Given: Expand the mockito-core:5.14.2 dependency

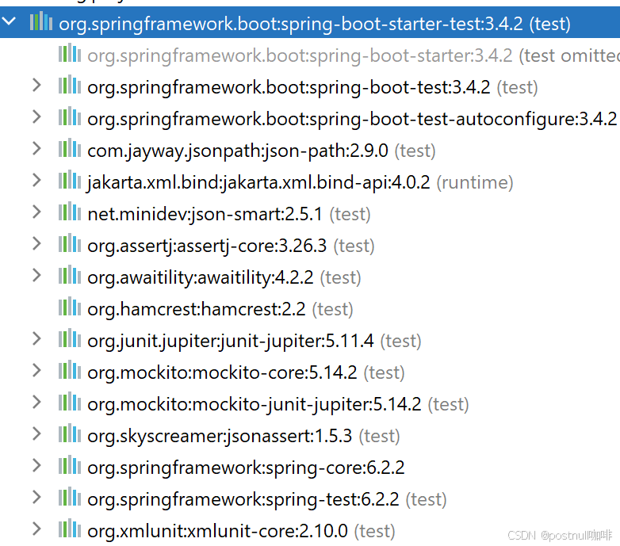Looking at the screenshot, I should [36, 371].
